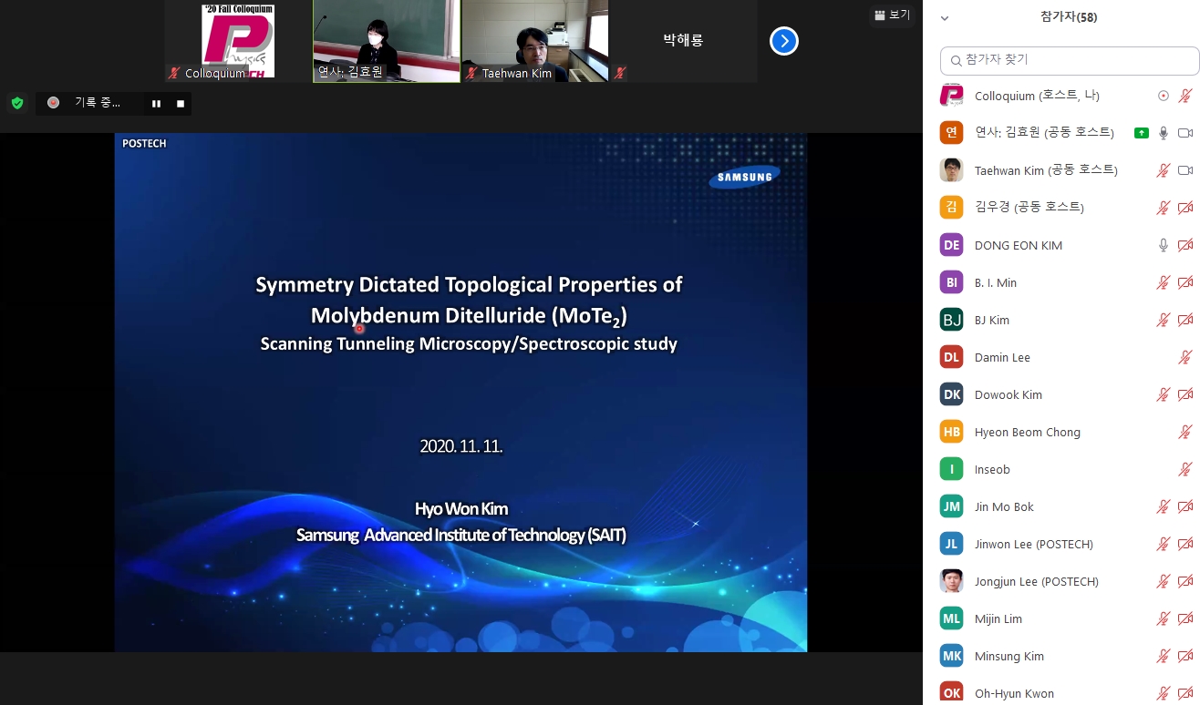The height and width of the screenshot is (705, 1200).
Task: Pause the recording
Action: (156, 104)
